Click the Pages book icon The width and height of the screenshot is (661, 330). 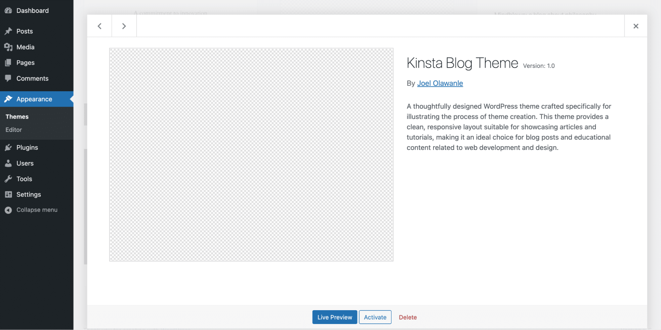(8, 62)
